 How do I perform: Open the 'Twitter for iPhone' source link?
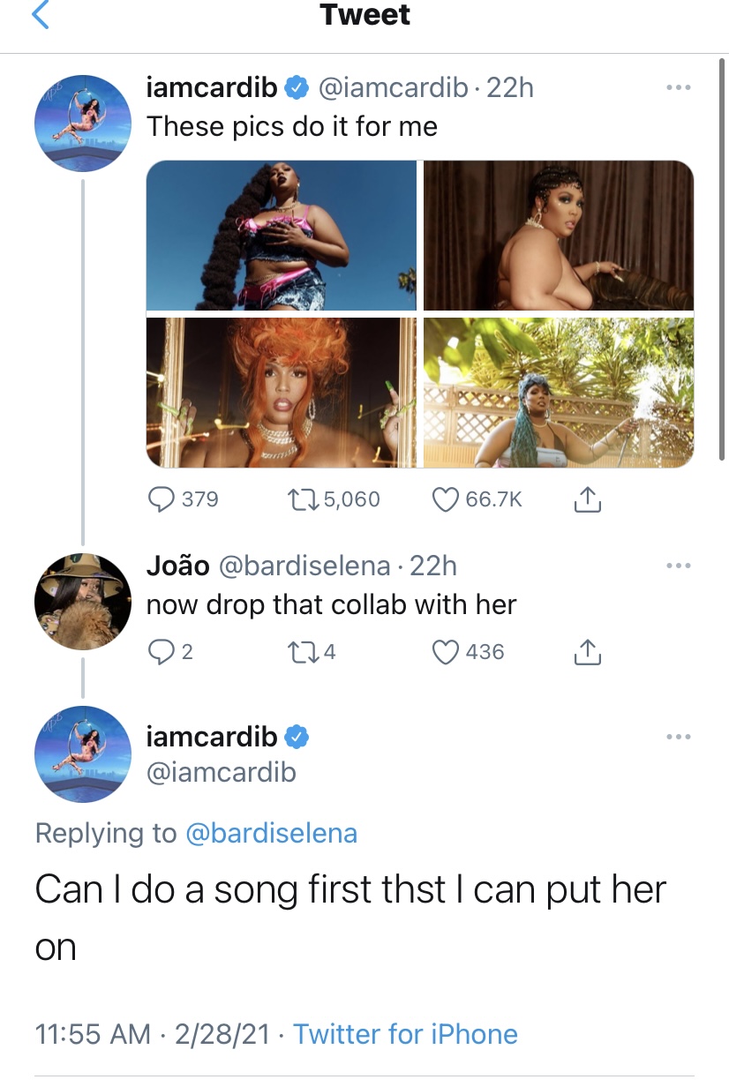pyautogui.click(x=405, y=1033)
